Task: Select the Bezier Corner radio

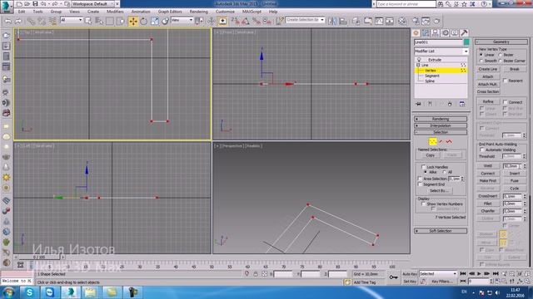Action: click(500, 61)
